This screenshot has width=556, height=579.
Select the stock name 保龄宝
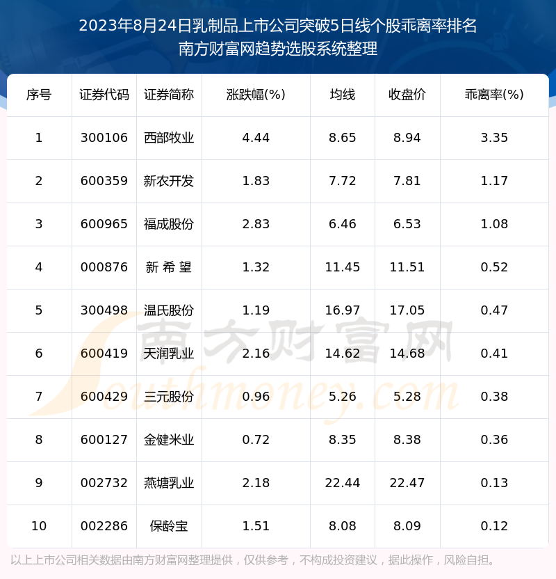click(169, 526)
